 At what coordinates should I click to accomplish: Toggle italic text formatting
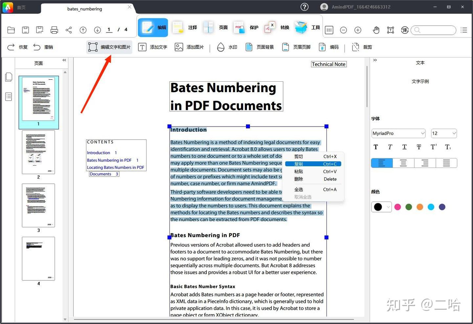click(390, 147)
